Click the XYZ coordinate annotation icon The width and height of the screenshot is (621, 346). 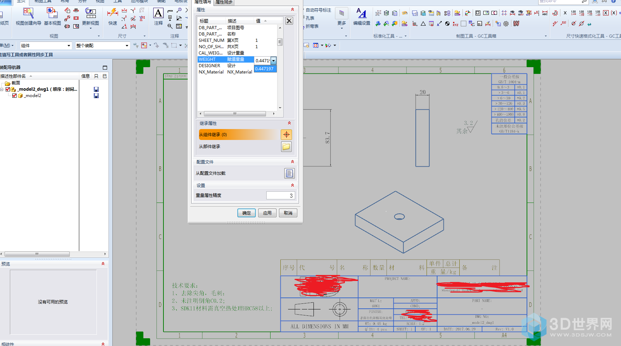point(455,24)
